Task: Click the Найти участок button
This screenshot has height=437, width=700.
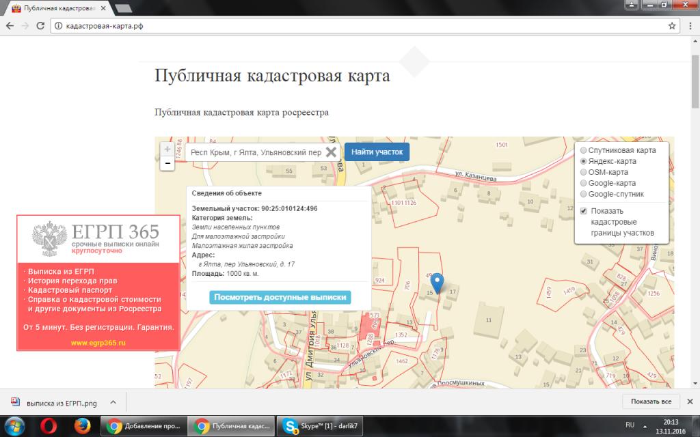Action: [x=377, y=152]
